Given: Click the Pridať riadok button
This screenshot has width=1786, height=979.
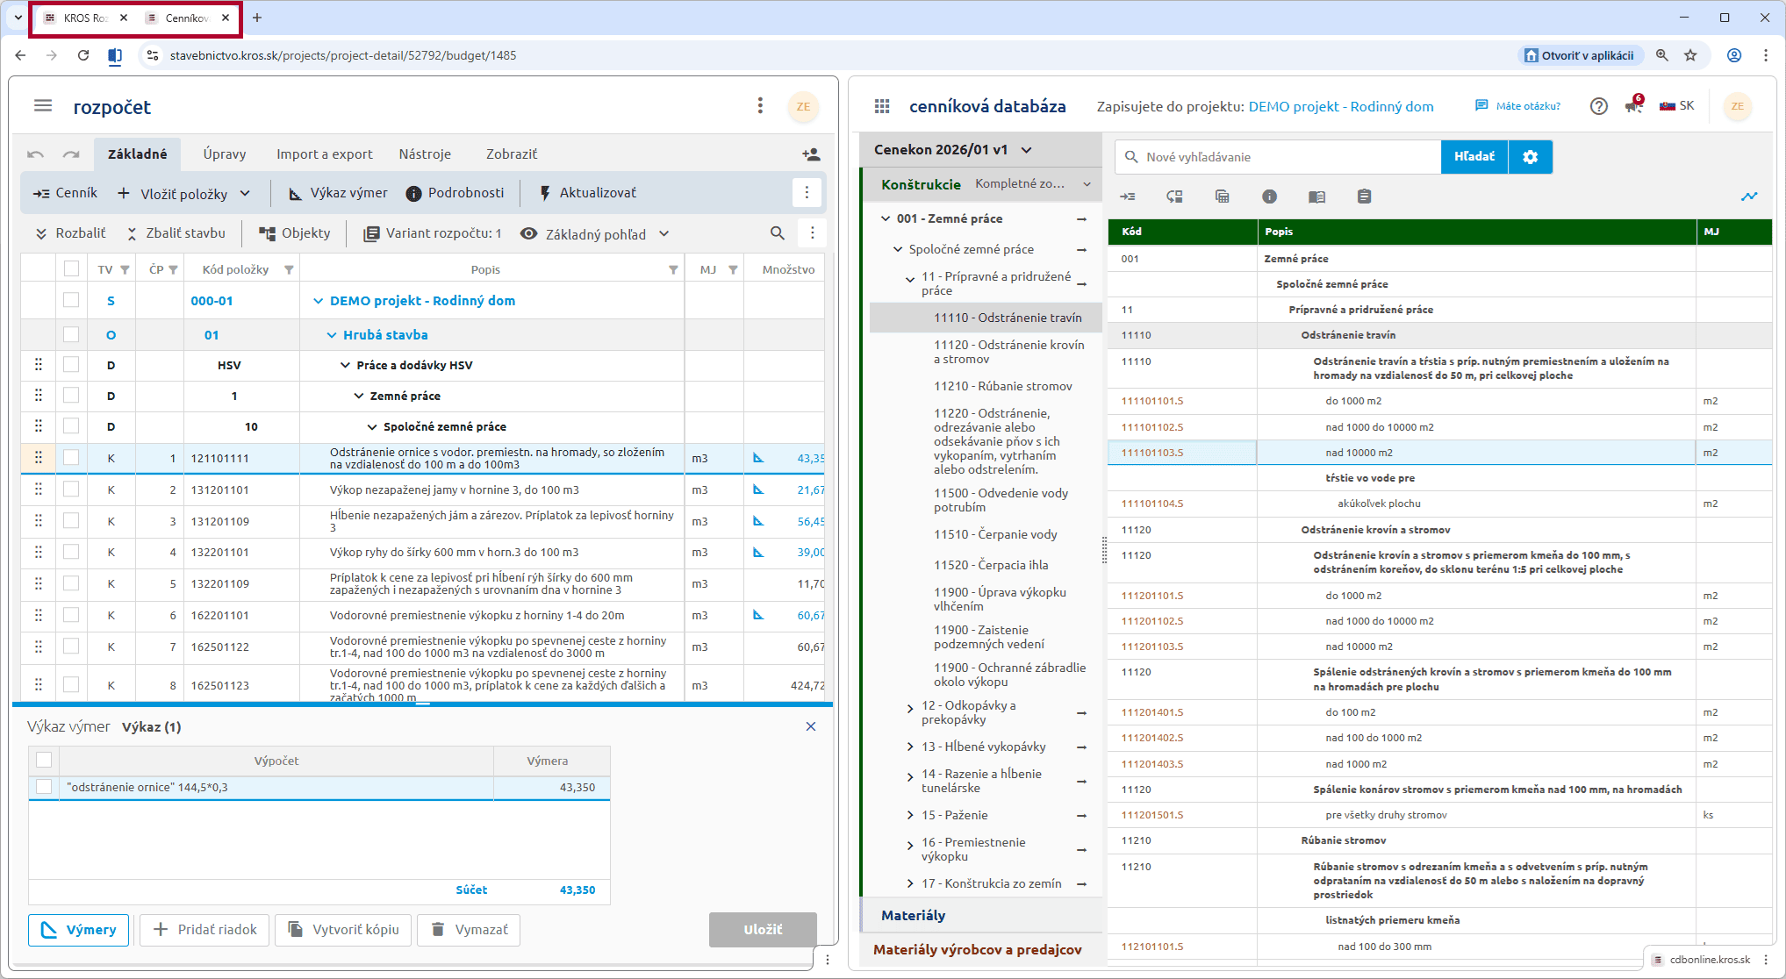Looking at the screenshot, I should [x=205, y=930].
